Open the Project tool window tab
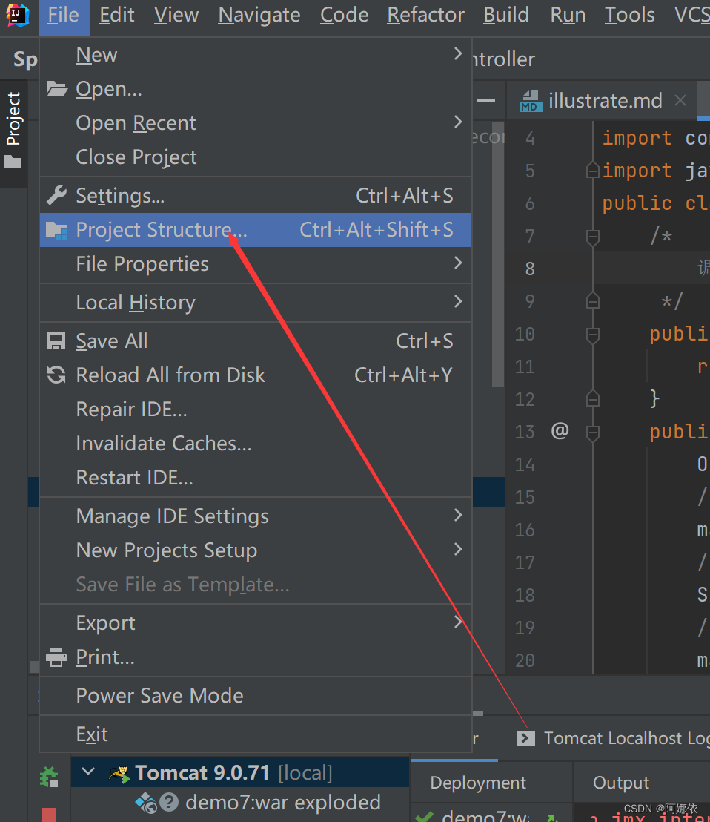The image size is (710, 822). [13, 133]
